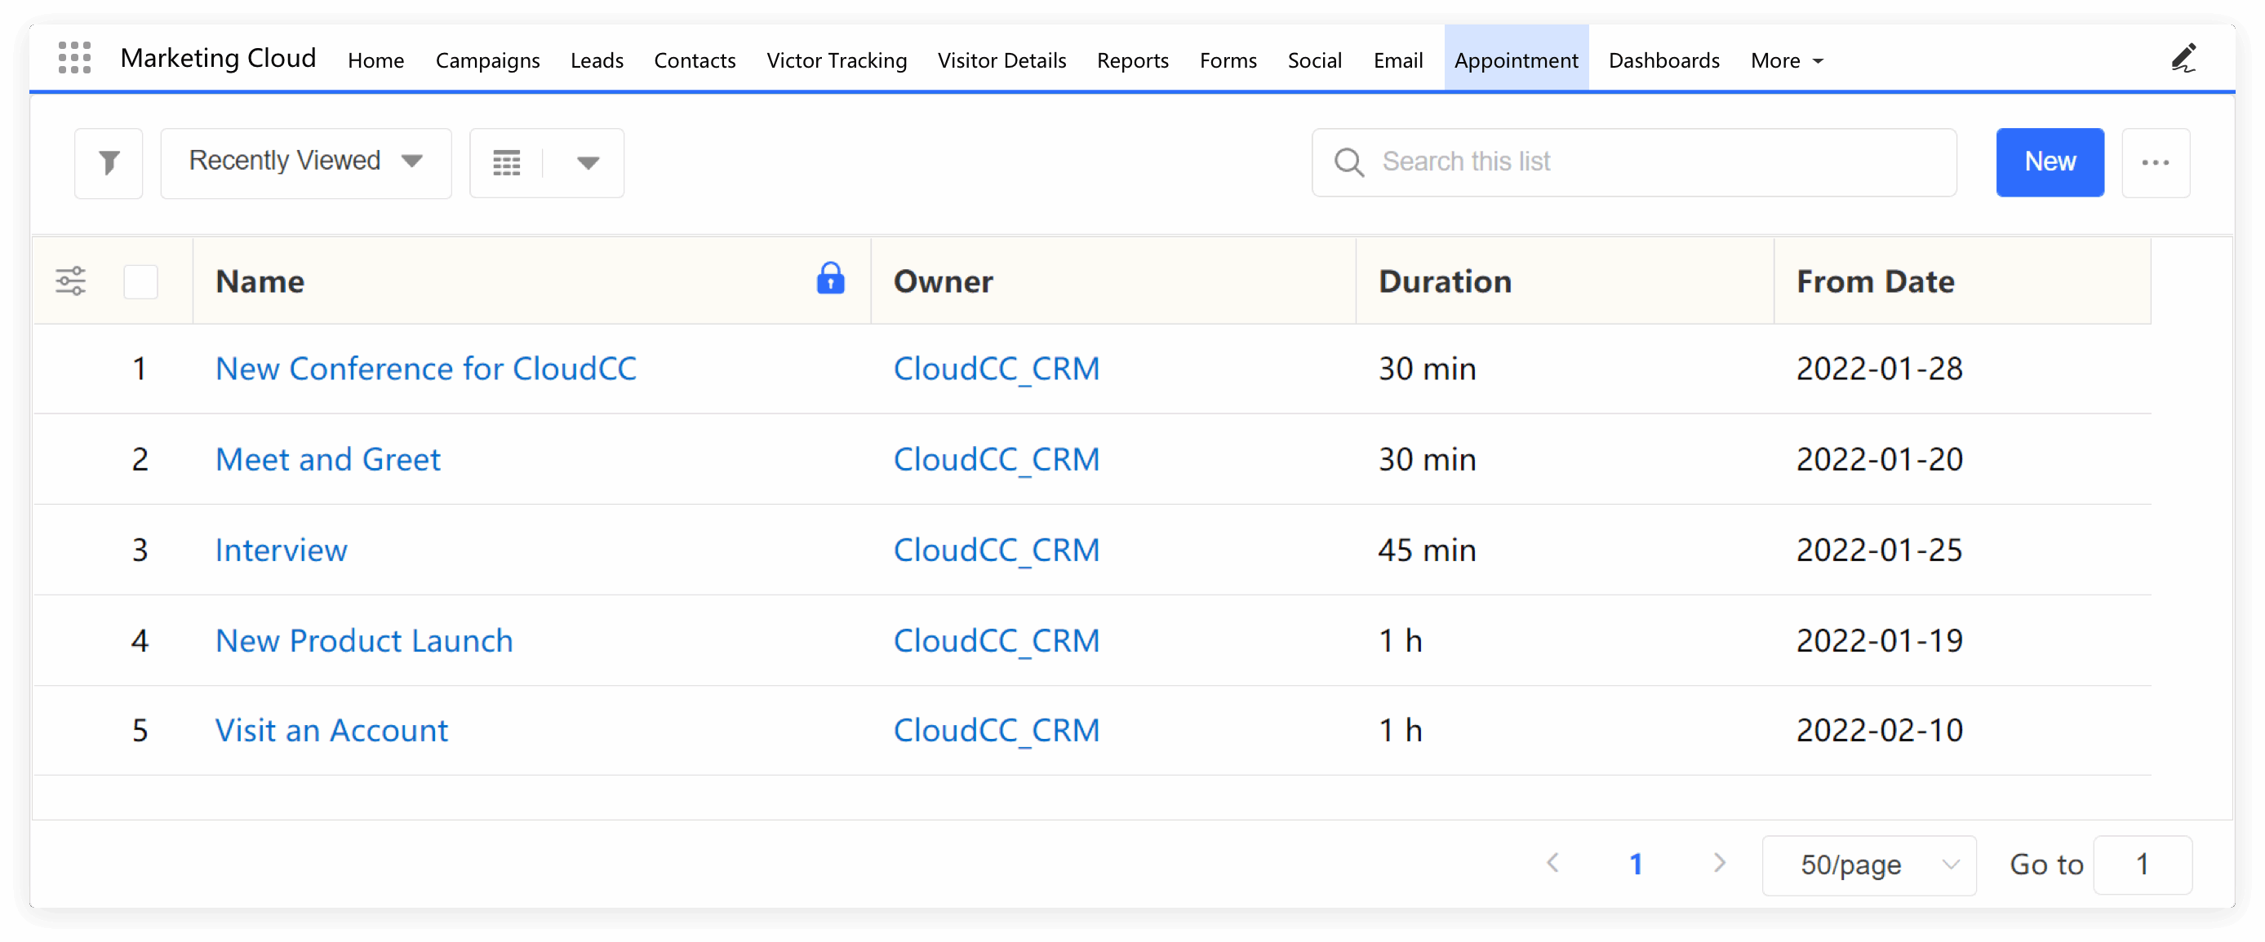
Task: Go to next page arrow
Action: (1719, 863)
